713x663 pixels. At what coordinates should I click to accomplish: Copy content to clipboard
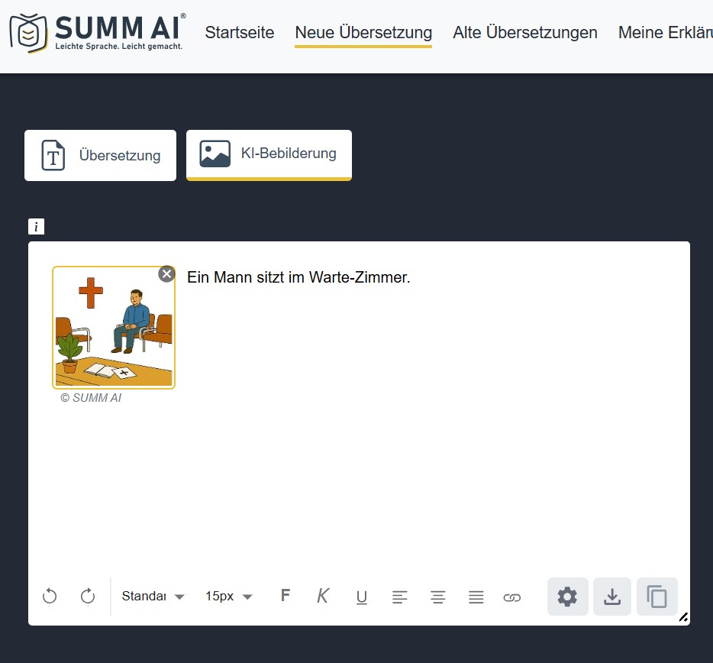(657, 597)
